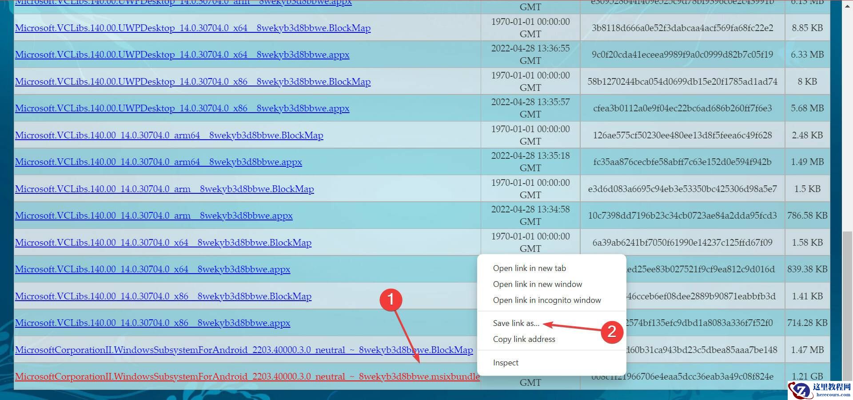Select 'Open link in new window'
Screen dimensions: 853x400
537,284
